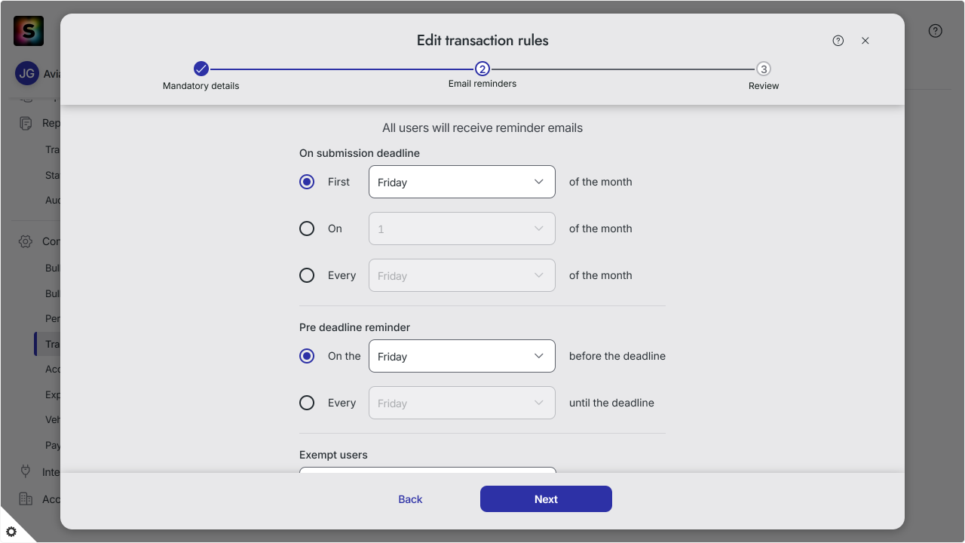Open the page help icon behind the dialog
Screen dimensions: 965x543
936,31
